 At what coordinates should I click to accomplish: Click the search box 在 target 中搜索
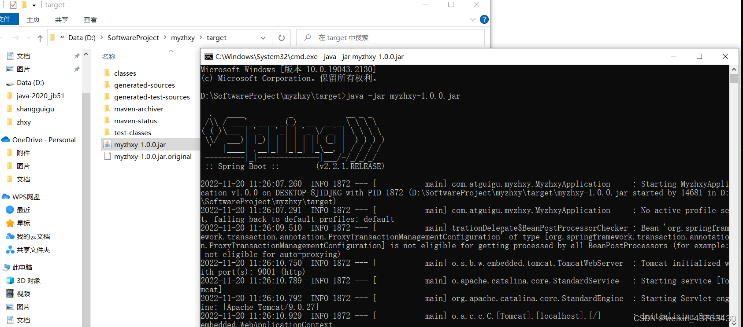[390, 38]
